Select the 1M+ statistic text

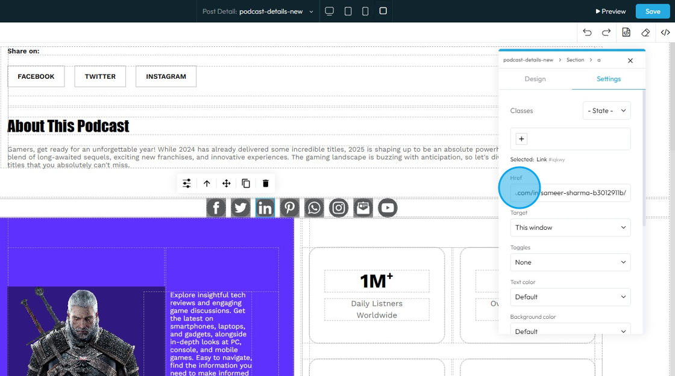click(x=377, y=281)
